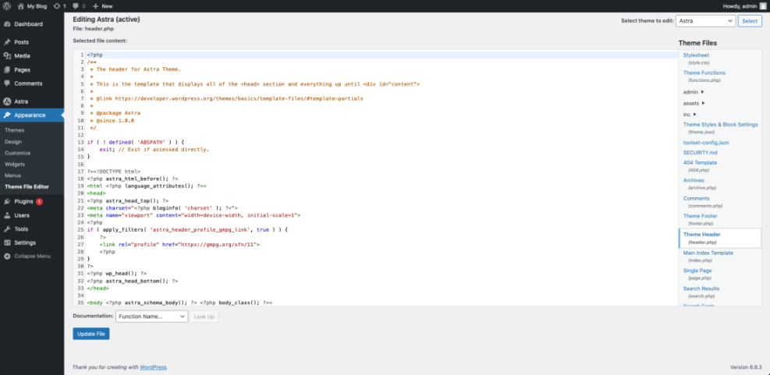Click the Select button

pyautogui.click(x=750, y=21)
